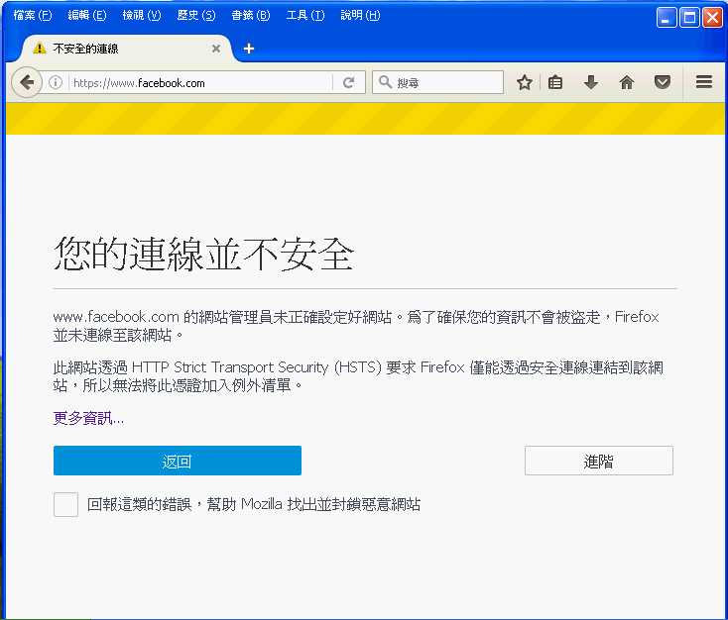Bookmark this page with the star icon
The height and width of the screenshot is (620, 728).
click(x=525, y=83)
